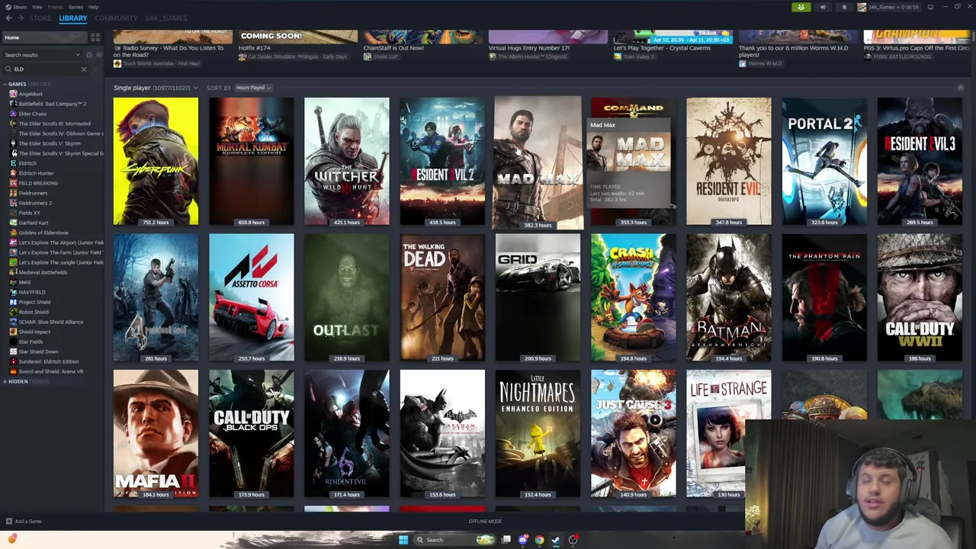Open Crash Bandicoot N. Sane Trilogy cover
The height and width of the screenshot is (549, 976).
(x=633, y=297)
